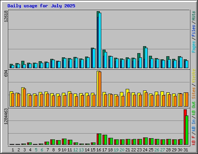Select green weekend day label 12
Screen dimensions: 198x154
75,150
